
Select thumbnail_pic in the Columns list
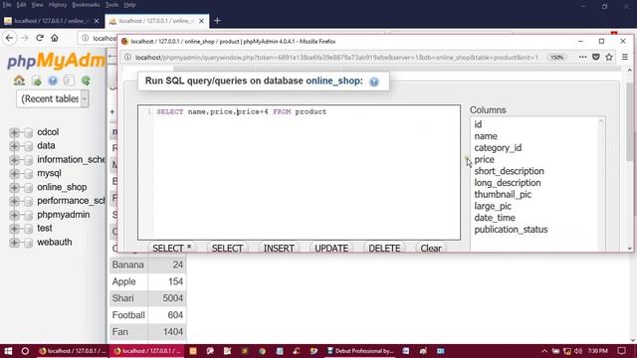[x=503, y=195]
